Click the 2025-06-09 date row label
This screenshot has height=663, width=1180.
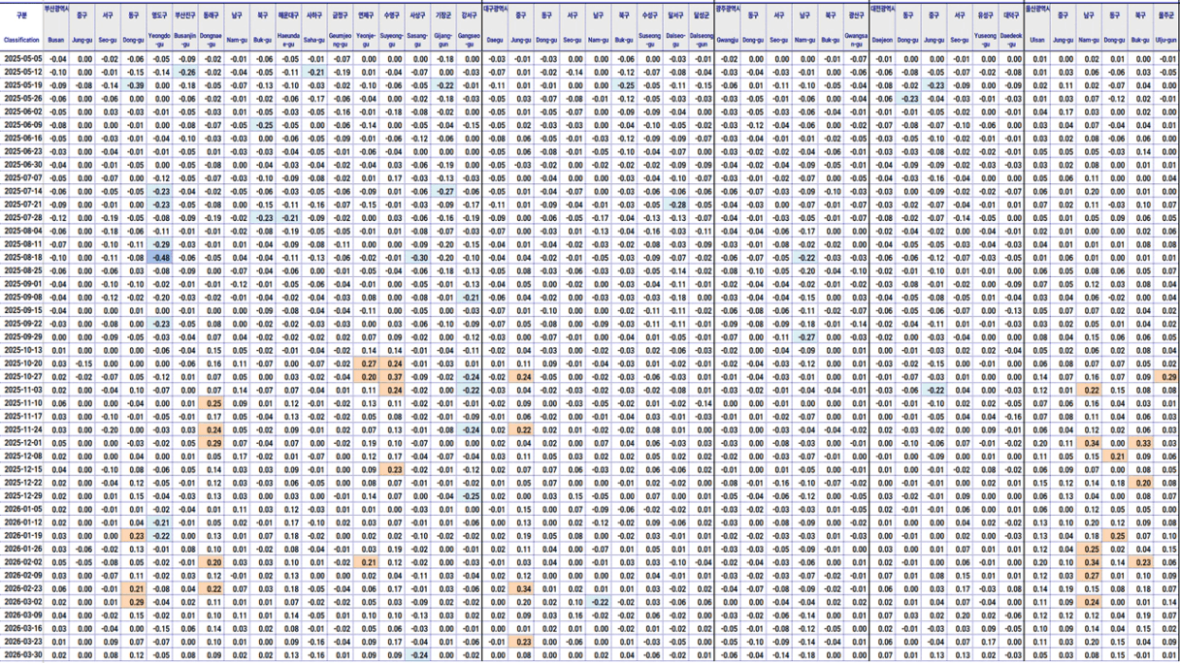[22, 125]
